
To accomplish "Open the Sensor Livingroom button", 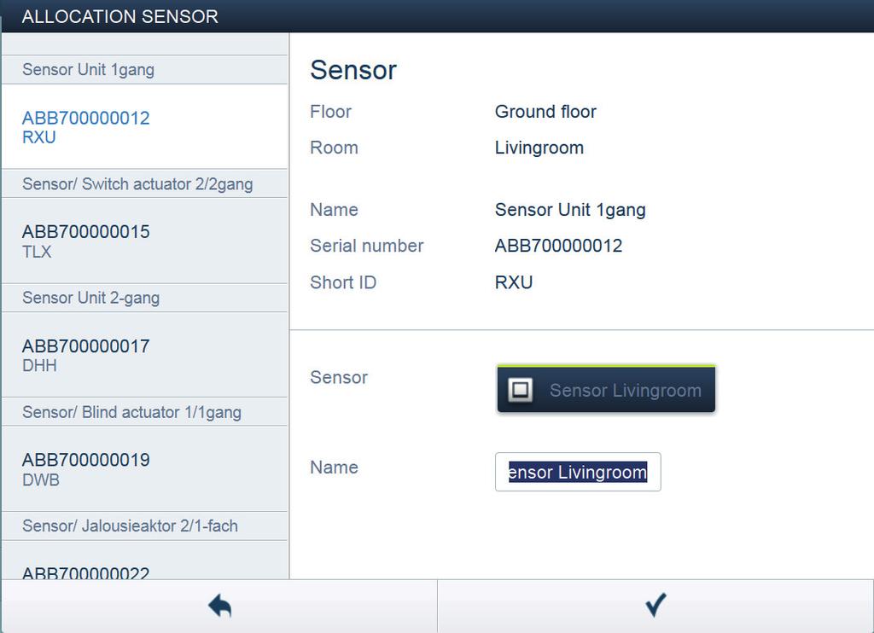I will coord(606,389).
